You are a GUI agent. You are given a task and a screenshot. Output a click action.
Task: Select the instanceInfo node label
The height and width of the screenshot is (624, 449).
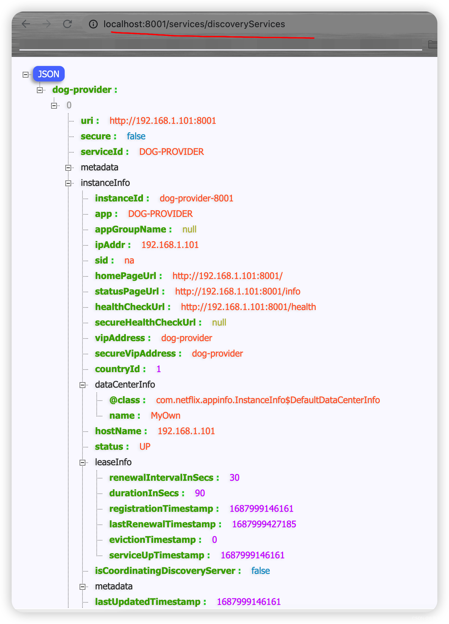click(x=105, y=183)
